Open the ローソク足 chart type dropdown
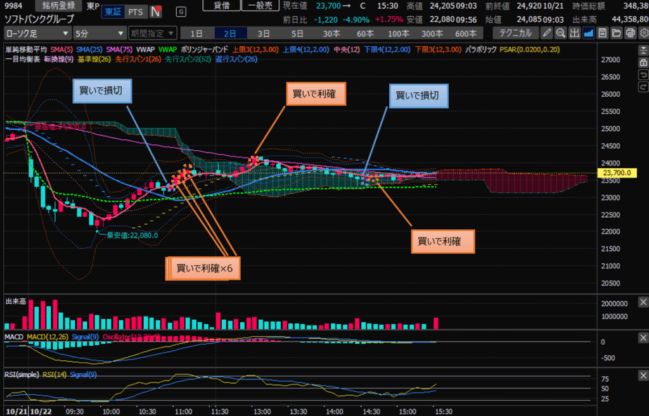 [37, 32]
